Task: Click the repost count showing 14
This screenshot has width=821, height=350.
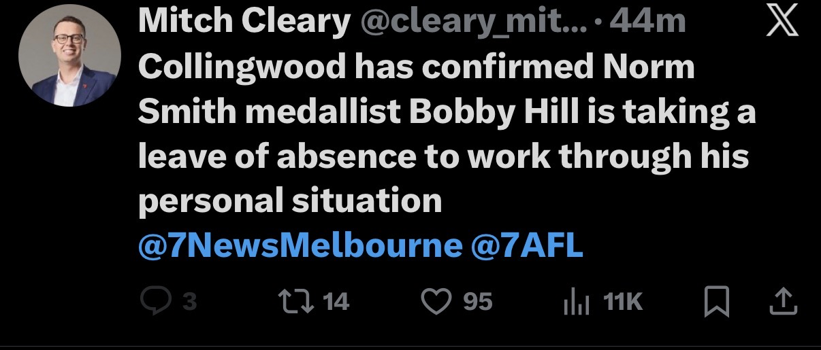Action: click(x=336, y=302)
